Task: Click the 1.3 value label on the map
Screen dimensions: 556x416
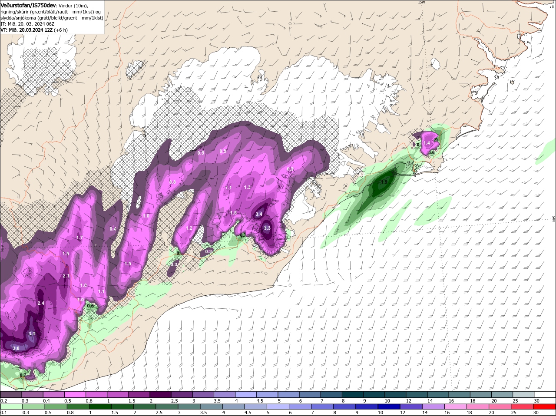Action: pyautogui.click(x=248, y=187)
